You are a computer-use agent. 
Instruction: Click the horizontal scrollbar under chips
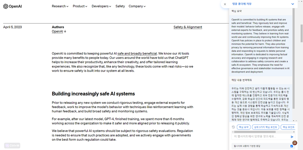(255, 132)
